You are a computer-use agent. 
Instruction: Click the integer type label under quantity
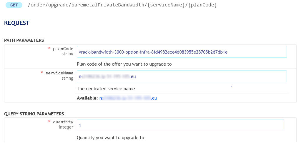point(66,127)
